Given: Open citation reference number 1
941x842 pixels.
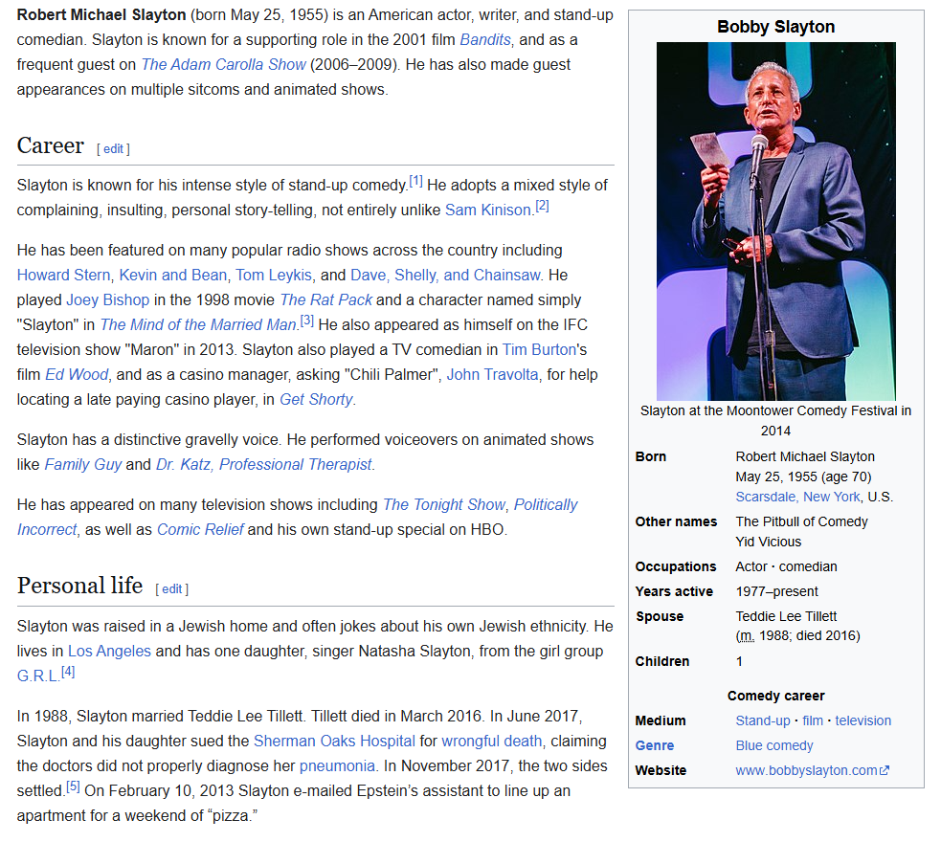Looking at the screenshot, I should click(x=415, y=181).
